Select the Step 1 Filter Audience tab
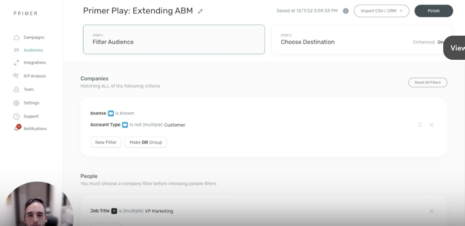Screen dimensions: 465x226 coord(174,40)
